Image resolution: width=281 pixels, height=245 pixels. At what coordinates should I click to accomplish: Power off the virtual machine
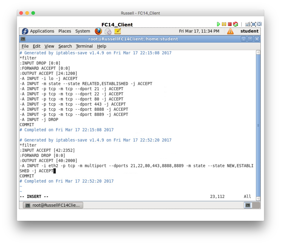pyautogui.click(x=230, y=24)
